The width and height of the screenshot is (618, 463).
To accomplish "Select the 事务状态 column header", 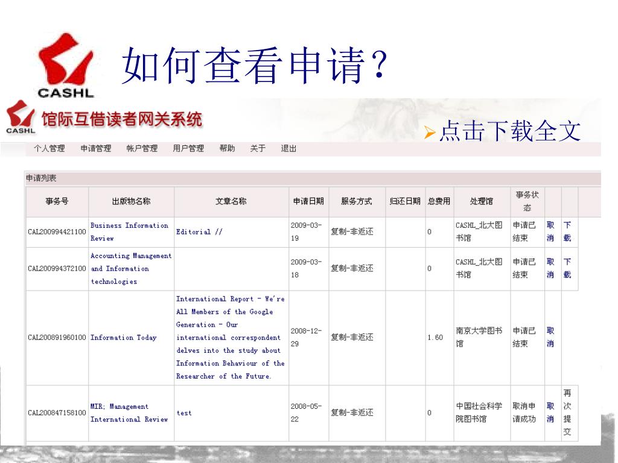I will tap(527, 201).
